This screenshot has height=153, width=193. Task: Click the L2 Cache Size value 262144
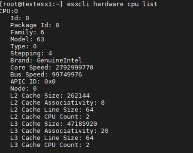tap(78, 96)
